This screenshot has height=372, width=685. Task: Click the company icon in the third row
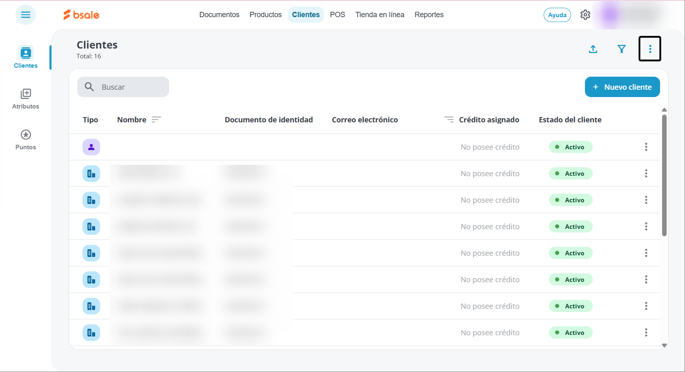[91, 200]
